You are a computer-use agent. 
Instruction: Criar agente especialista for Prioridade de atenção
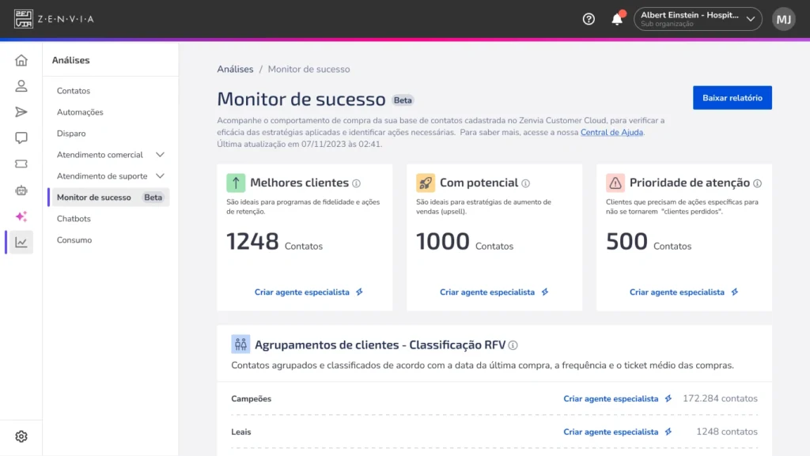pos(683,292)
